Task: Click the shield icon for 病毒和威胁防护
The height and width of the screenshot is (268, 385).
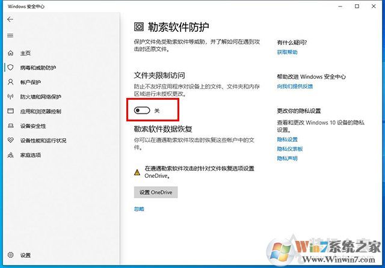Action: tap(10, 67)
